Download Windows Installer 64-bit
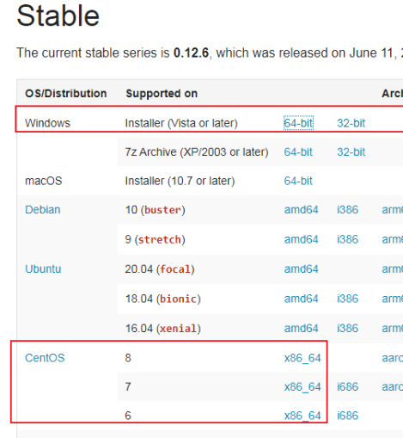Screen dimensions: 403x438 click(x=298, y=123)
